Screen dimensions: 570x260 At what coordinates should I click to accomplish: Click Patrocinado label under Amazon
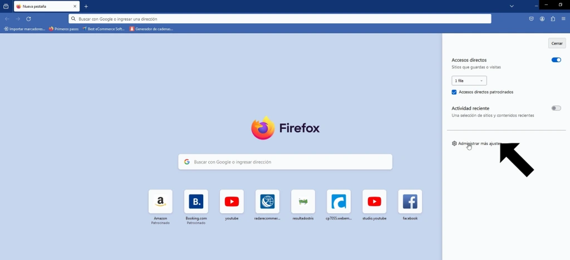(160, 223)
